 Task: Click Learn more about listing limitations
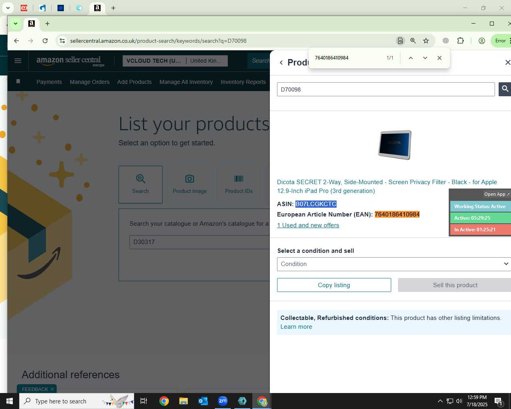click(296, 327)
